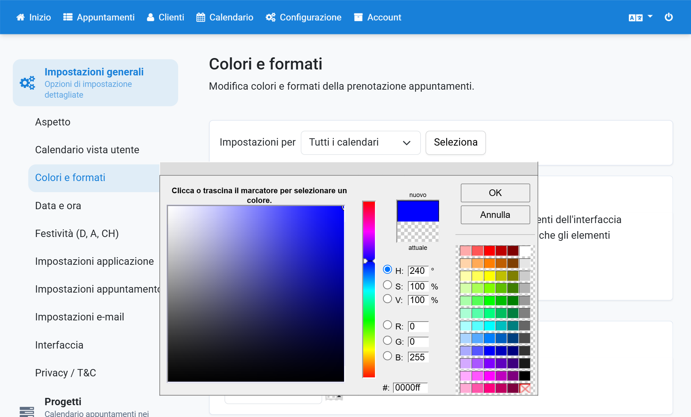Open Progetti section heading
The width and height of the screenshot is (691, 417).
(63, 402)
